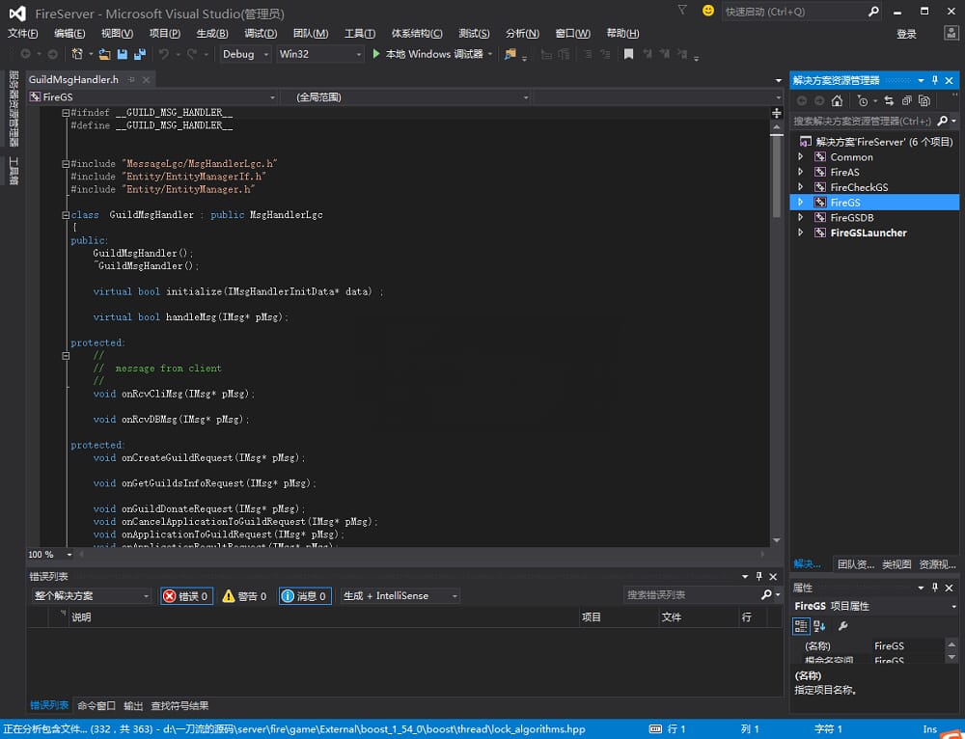Click the Save All toolbar icon

click(140, 54)
